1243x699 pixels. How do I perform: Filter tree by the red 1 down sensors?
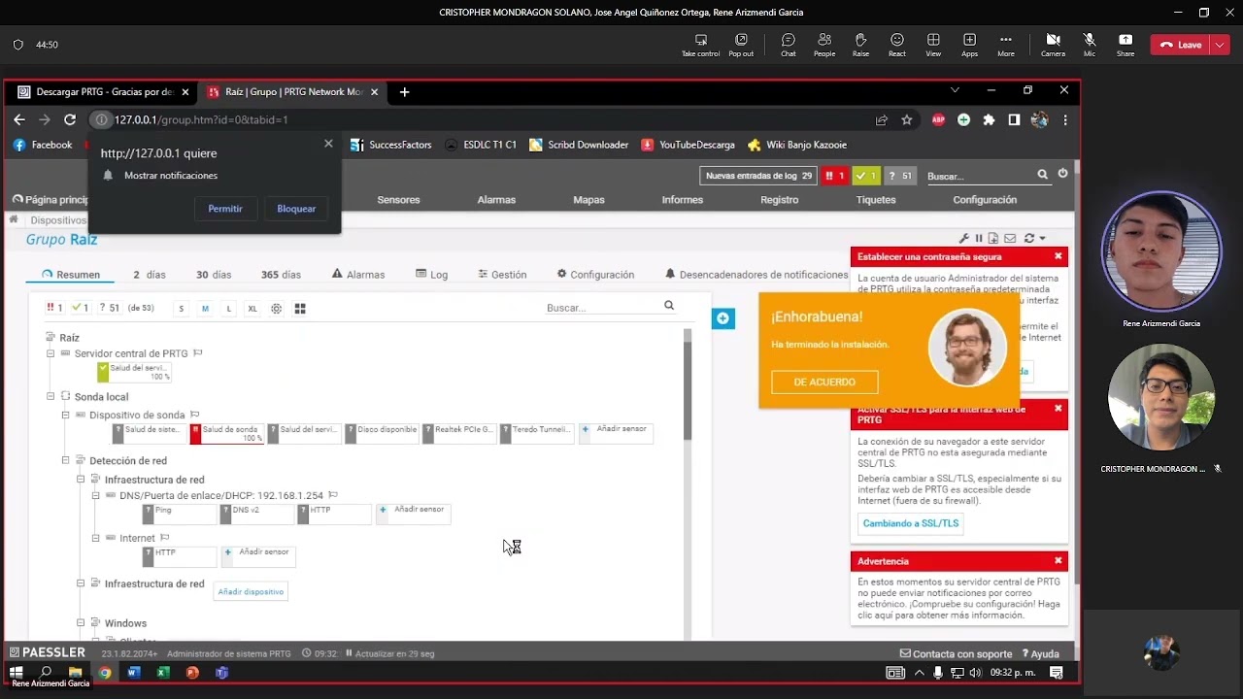point(55,308)
